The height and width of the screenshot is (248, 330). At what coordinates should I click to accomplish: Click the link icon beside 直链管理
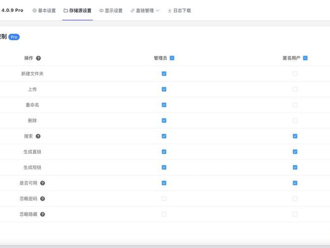(x=132, y=11)
